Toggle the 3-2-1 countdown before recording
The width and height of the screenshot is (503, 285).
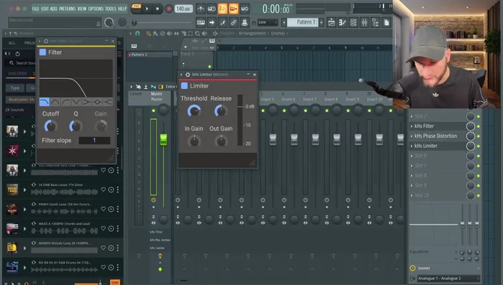point(222,9)
